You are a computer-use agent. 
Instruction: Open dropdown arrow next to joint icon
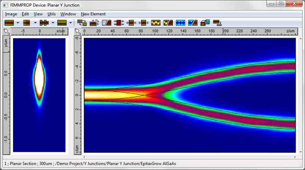35,23
